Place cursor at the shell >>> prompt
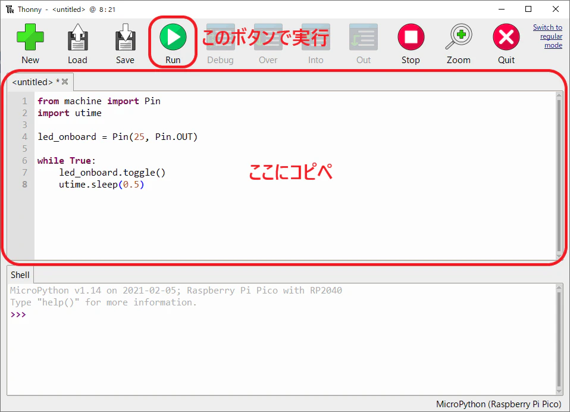570x412 pixels. (x=18, y=314)
